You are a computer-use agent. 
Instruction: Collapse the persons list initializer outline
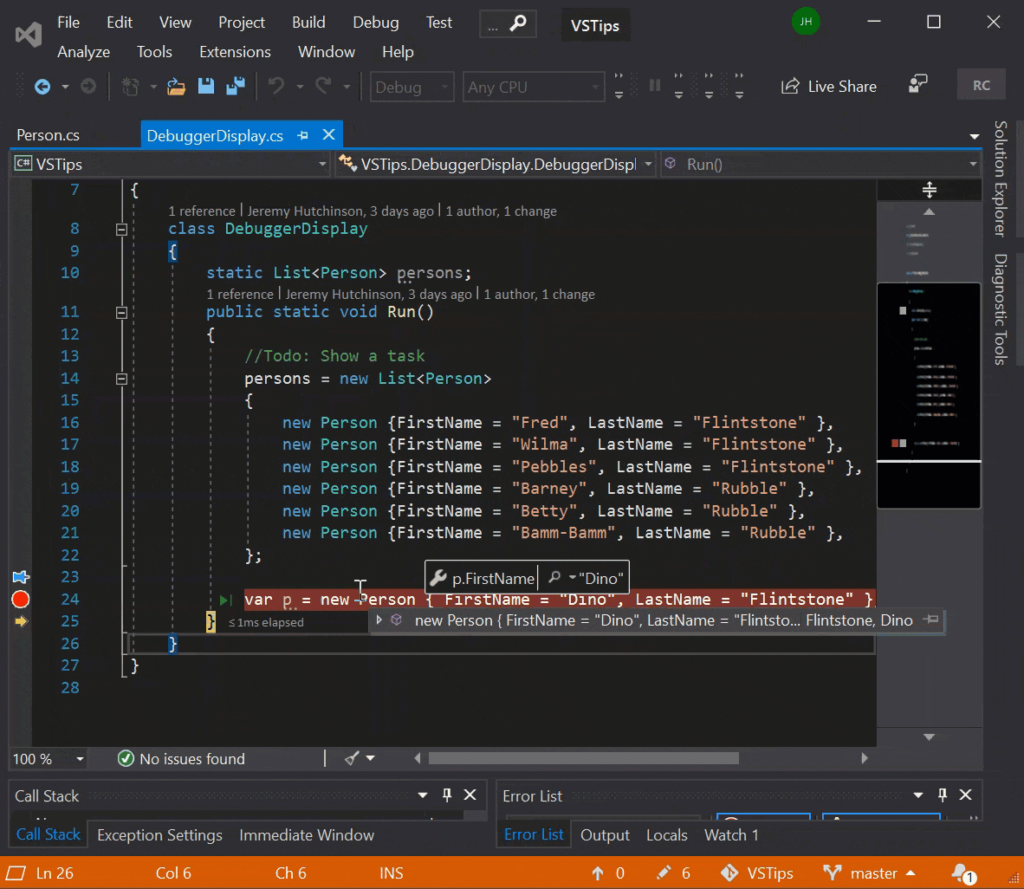click(120, 379)
